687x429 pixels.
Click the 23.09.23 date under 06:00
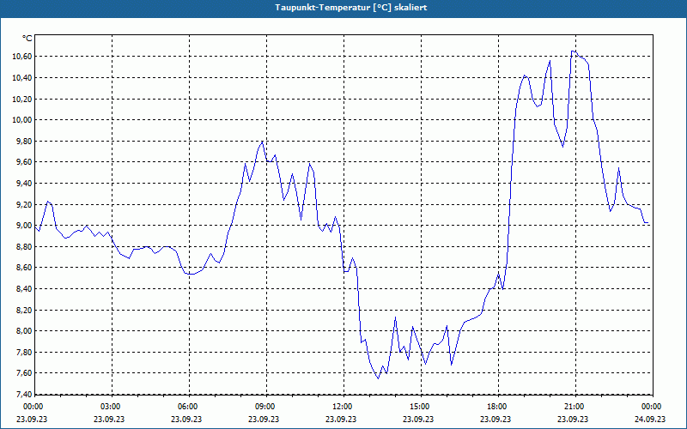[x=186, y=419]
